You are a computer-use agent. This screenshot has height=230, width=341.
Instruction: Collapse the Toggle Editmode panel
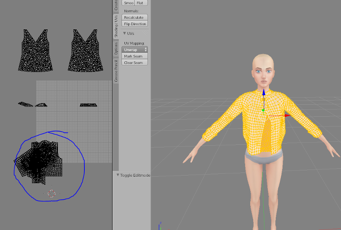117,175
